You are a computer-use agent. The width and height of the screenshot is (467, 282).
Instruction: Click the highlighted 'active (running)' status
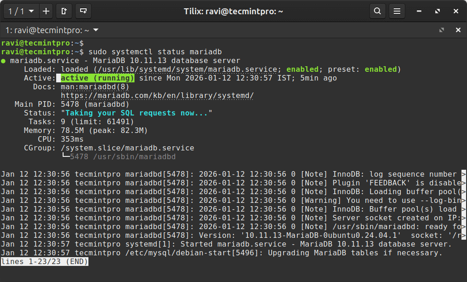(97, 78)
